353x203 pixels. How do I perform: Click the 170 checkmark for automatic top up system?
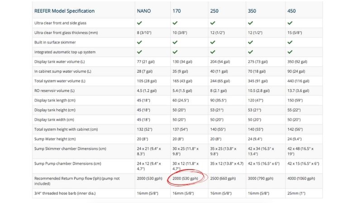175,52
